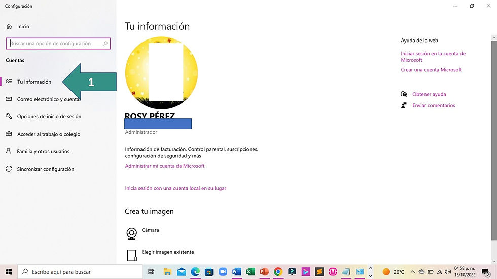
Task: Click the OneDrive cloud tray icon
Action: 421,272
